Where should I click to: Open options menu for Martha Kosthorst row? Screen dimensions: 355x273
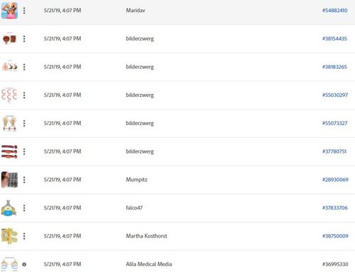pos(24,236)
